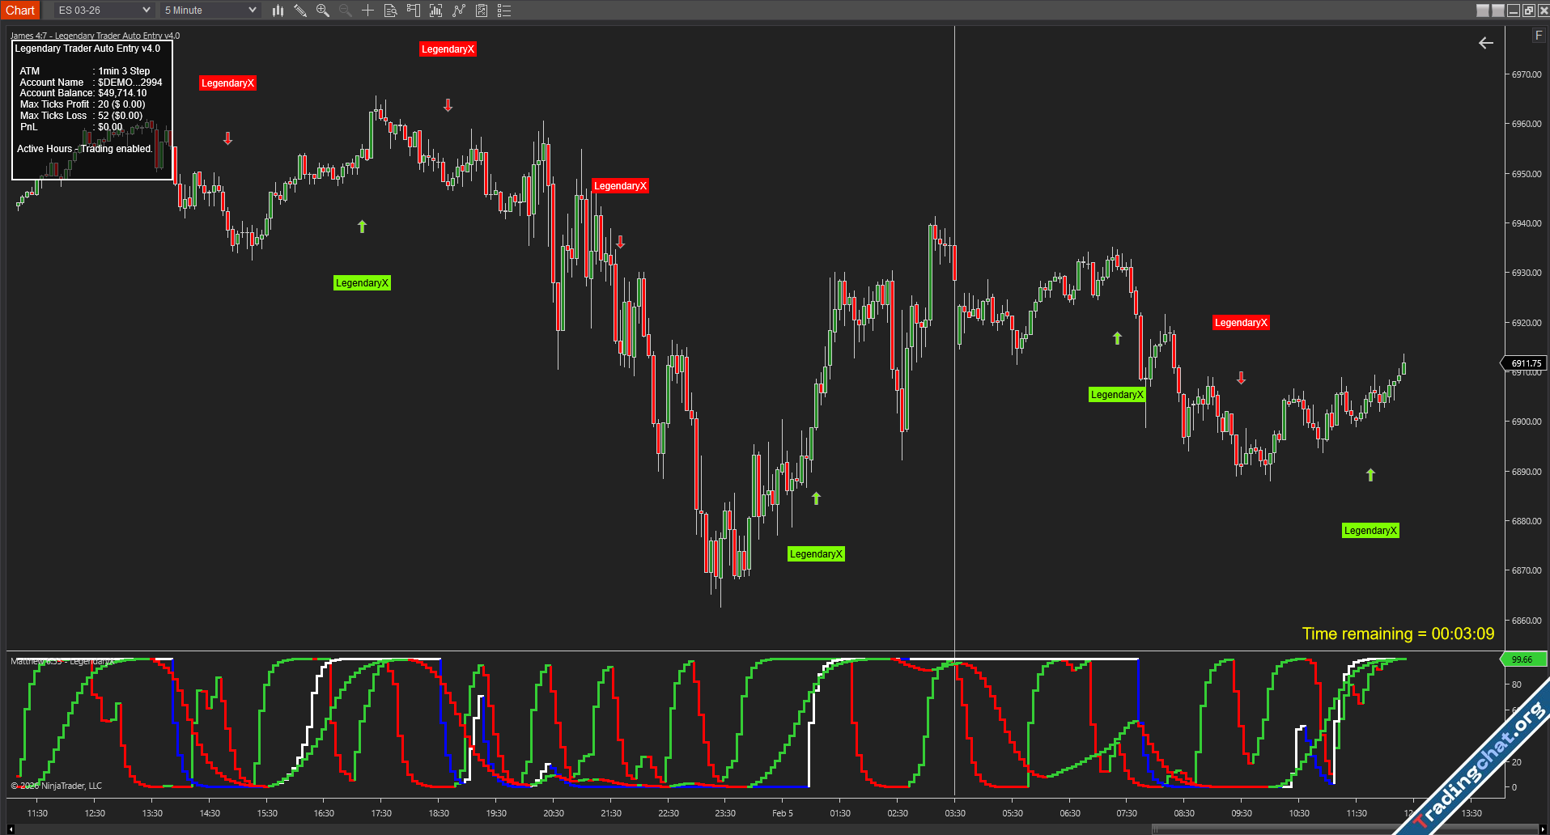Click the Chart tab label

20,11
